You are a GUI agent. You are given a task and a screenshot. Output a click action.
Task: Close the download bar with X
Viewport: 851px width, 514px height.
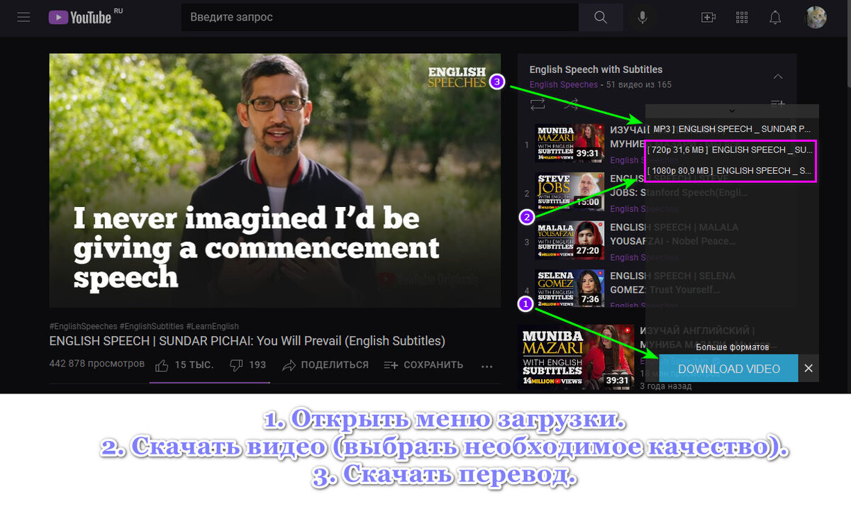pos(808,369)
